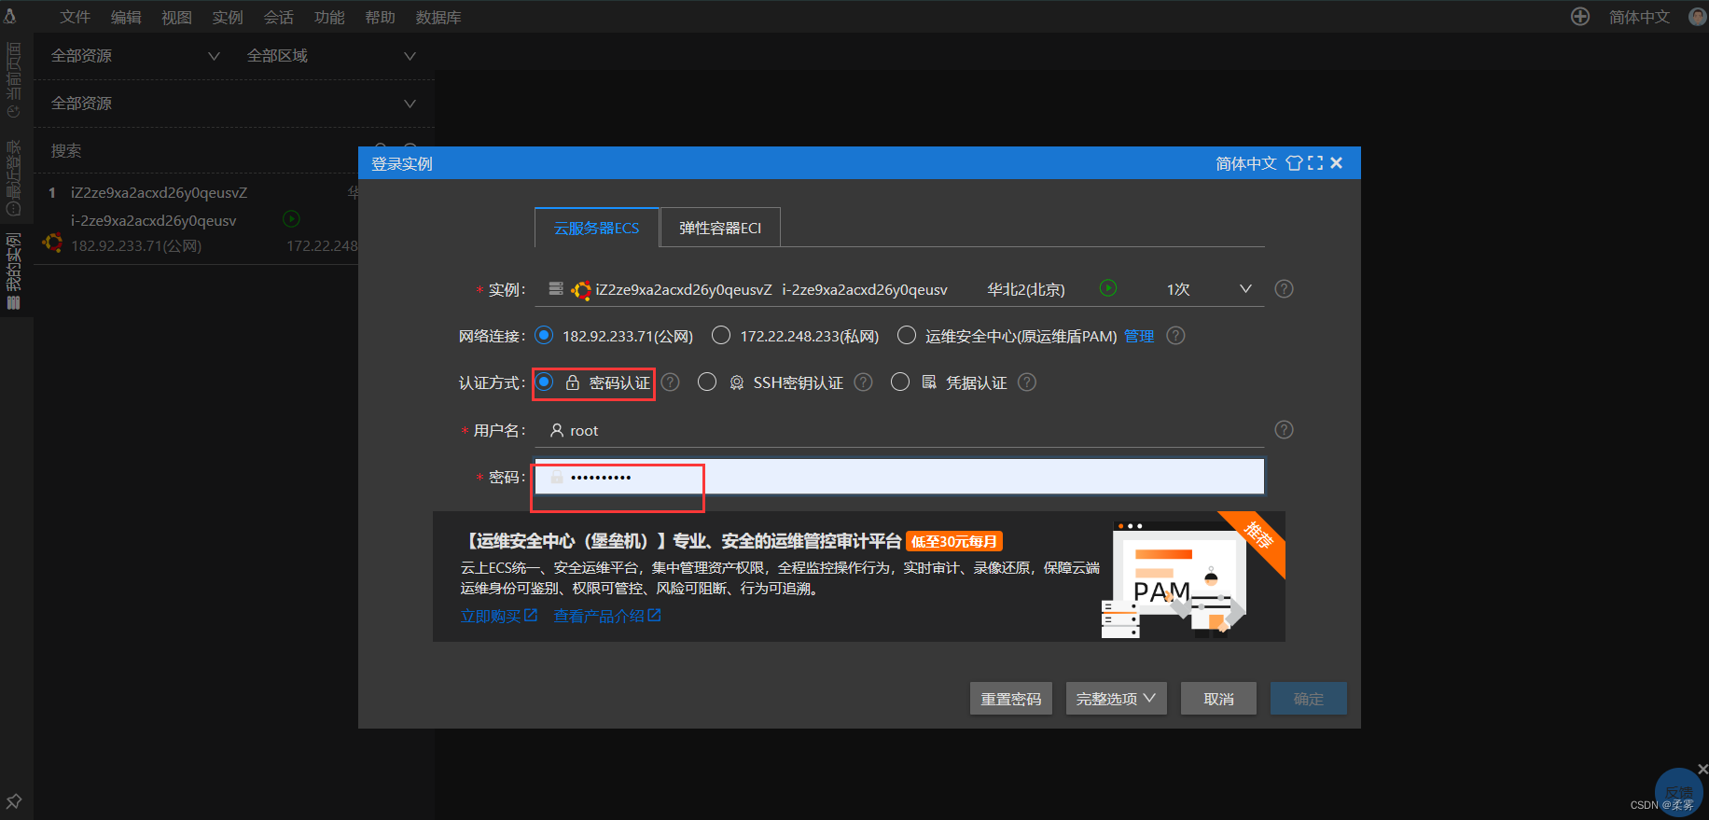Select 凭据认证 authentication radio
This screenshot has height=820, width=1709.
pos(900,382)
